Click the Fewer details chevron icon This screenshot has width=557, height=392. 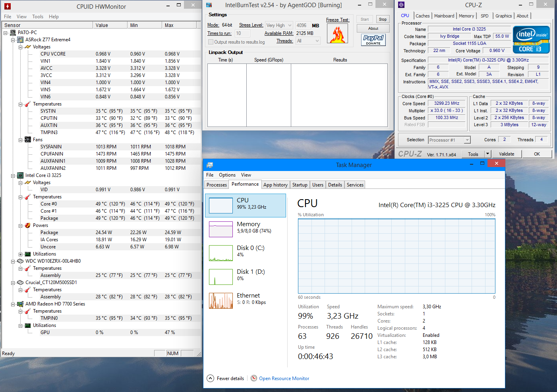210,378
